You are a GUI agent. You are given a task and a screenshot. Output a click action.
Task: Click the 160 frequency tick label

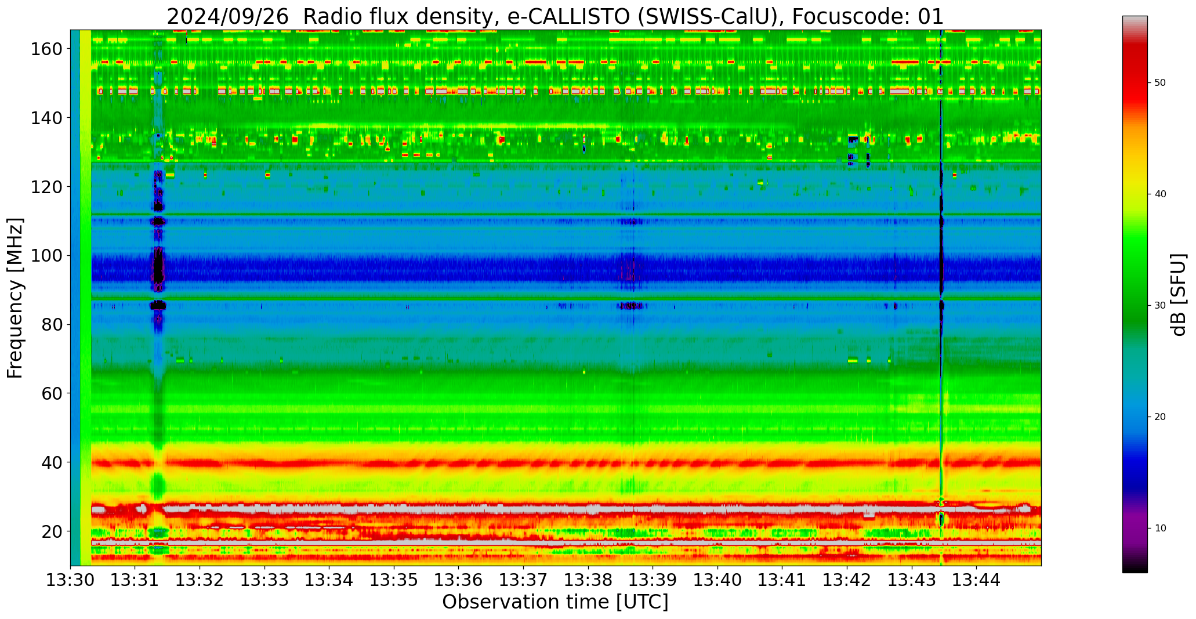click(x=47, y=49)
